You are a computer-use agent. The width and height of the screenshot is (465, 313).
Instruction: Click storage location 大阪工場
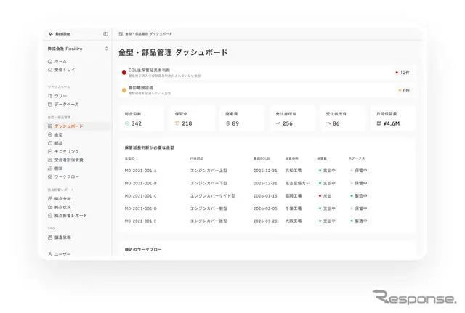294,221
